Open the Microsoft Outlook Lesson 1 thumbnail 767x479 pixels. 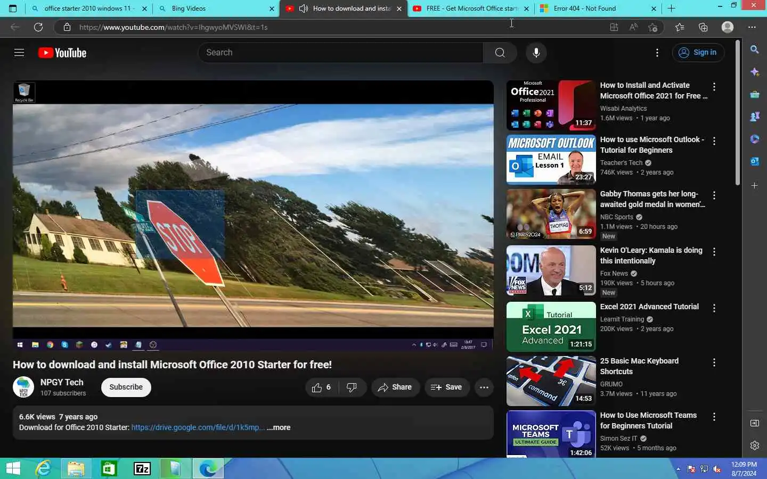[551, 160]
